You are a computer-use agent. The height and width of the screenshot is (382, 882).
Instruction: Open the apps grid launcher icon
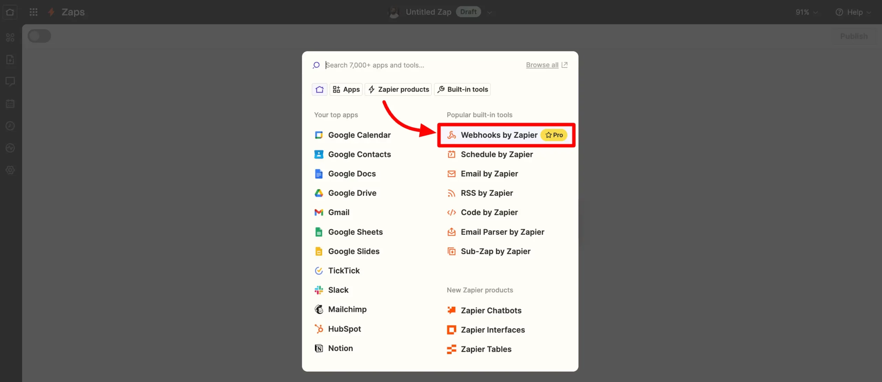tap(33, 12)
